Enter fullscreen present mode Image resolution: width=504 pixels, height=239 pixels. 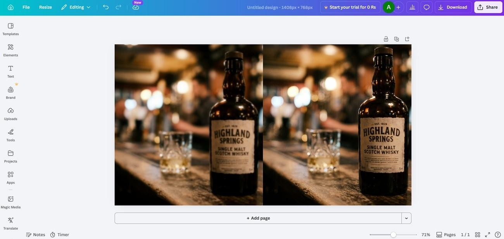(x=488, y=235)
